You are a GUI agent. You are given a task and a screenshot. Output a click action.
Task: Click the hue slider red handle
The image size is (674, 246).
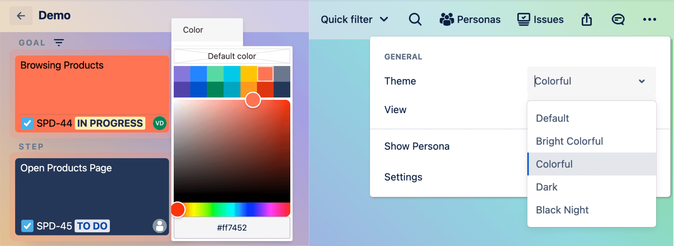click(178, 209)
